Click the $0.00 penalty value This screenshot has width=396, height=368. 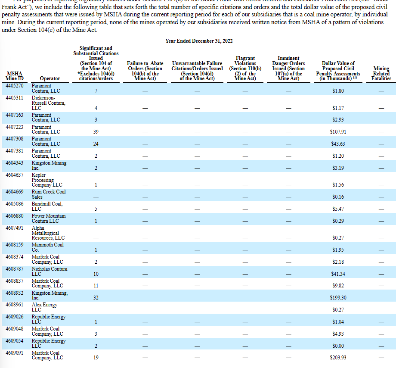point(338,346)
